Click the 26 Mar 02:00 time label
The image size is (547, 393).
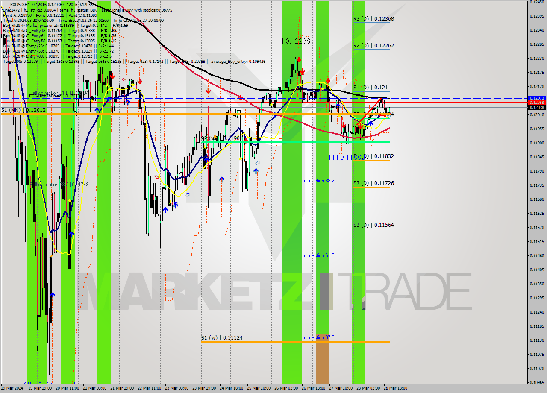[286, 388]
